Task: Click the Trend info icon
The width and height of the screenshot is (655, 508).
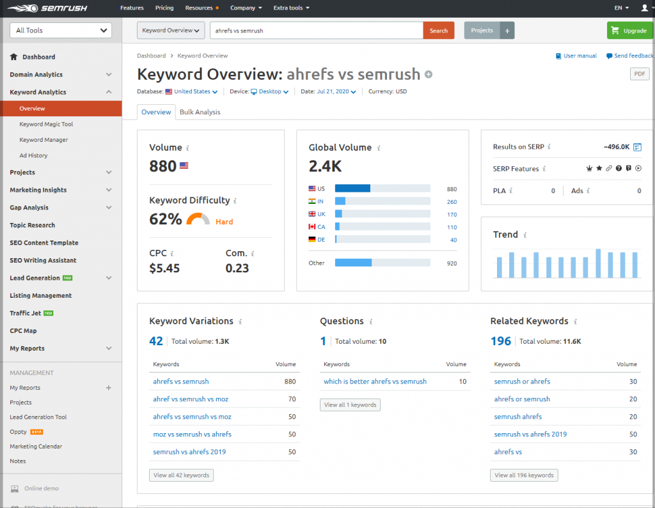Action: coord(525,235)
